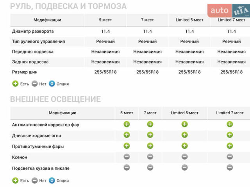
Task: Click the green plus for Автоматический корректор фар, 5-мест
Action: [127, 124]
